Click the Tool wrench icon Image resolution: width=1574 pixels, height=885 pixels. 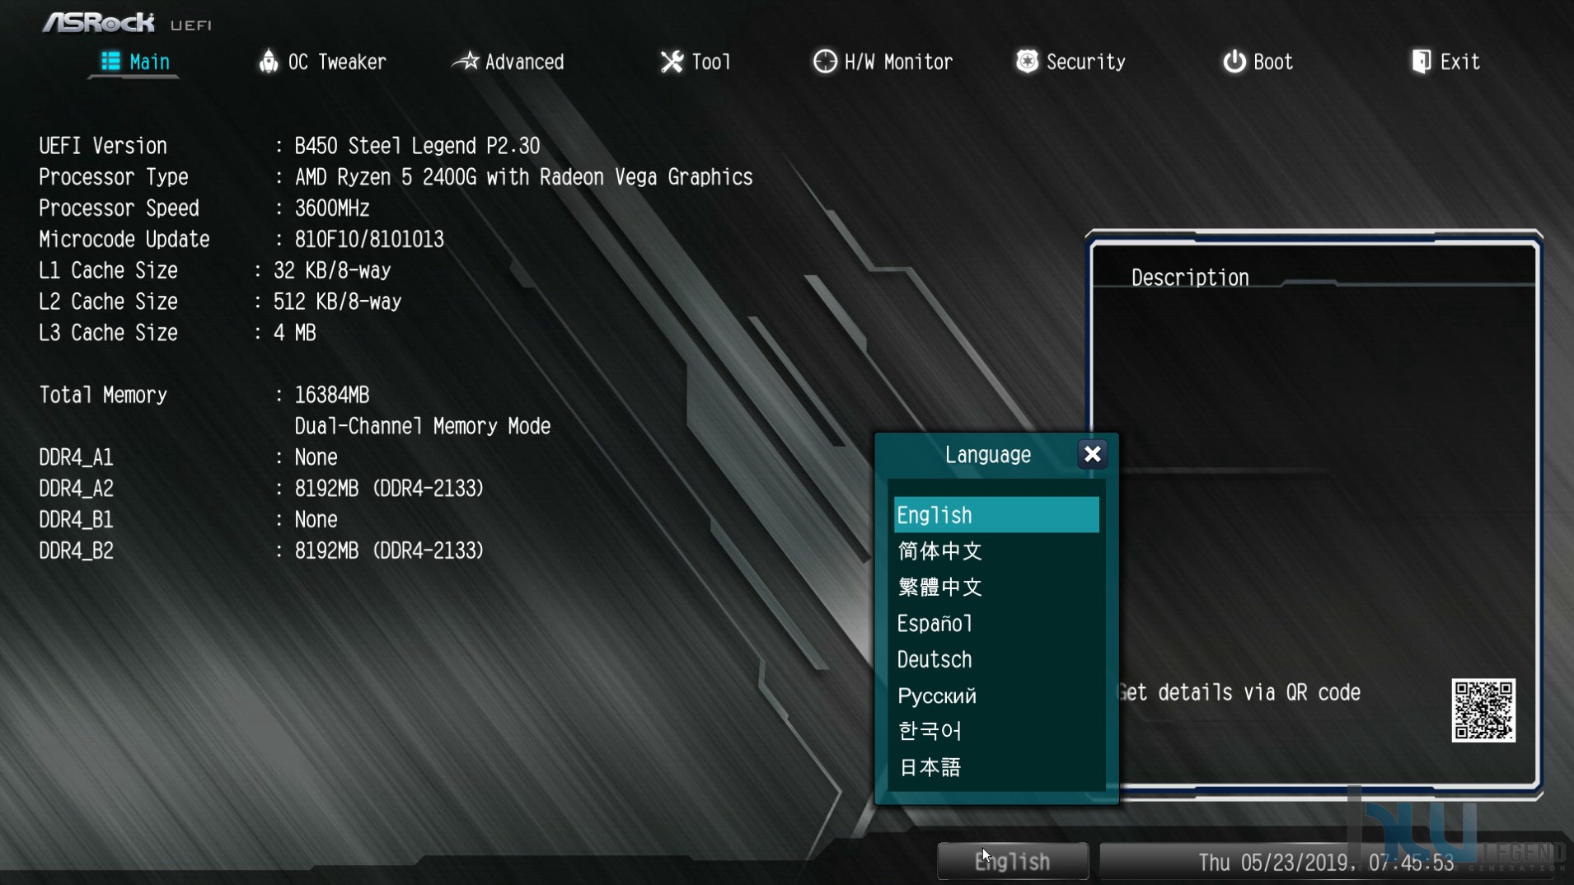pyautogui.click(x=672, y=62)
